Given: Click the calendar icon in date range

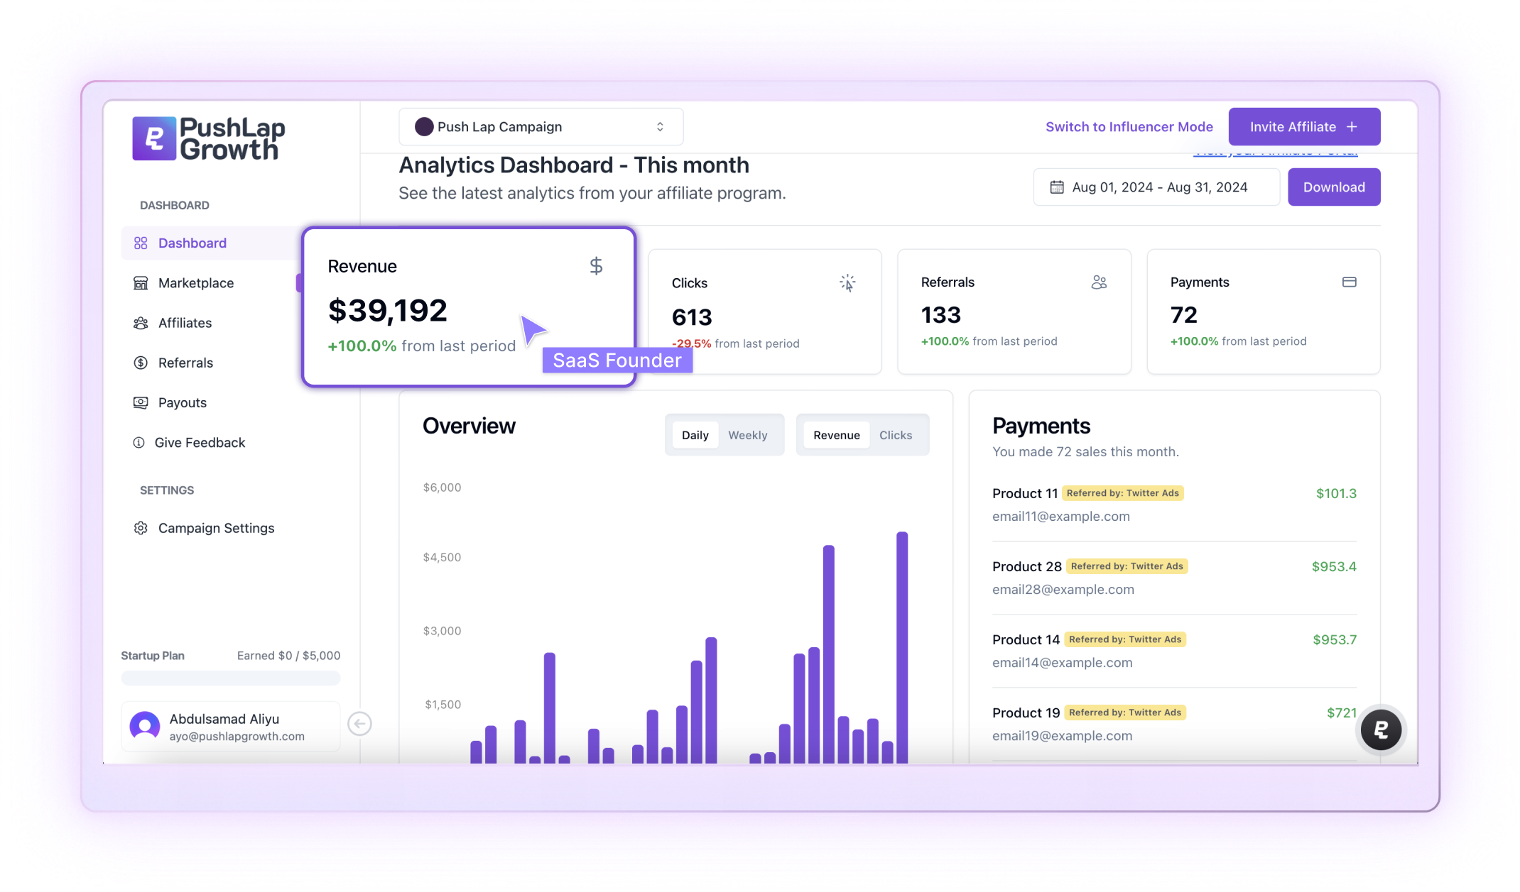Looking at the screenshot, I should click(1057, 187).
